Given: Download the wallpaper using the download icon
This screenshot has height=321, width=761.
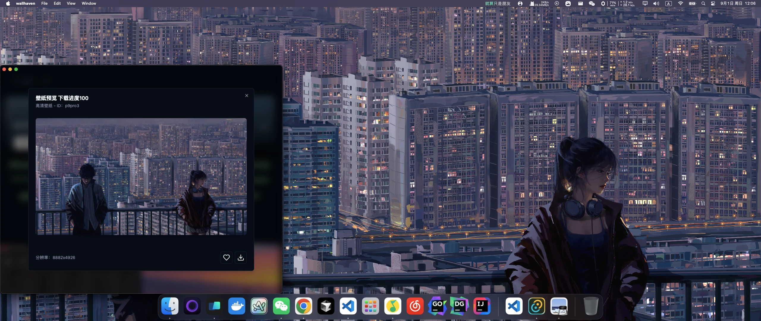Looking at the screenshot, I should pos(241,257).
